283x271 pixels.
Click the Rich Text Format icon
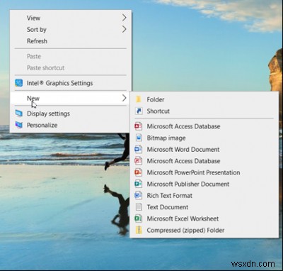tap(139, 196)
